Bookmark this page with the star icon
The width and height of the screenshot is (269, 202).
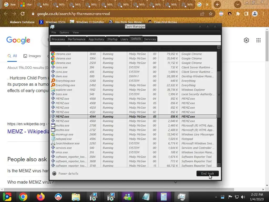tap(211, 14)
